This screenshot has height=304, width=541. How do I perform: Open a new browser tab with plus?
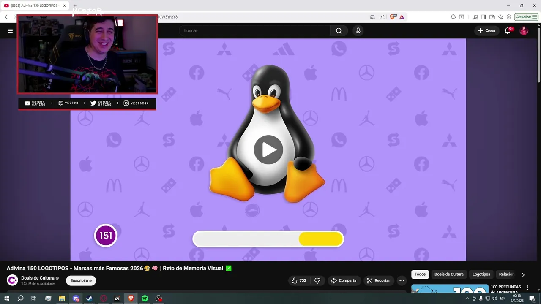75,5
